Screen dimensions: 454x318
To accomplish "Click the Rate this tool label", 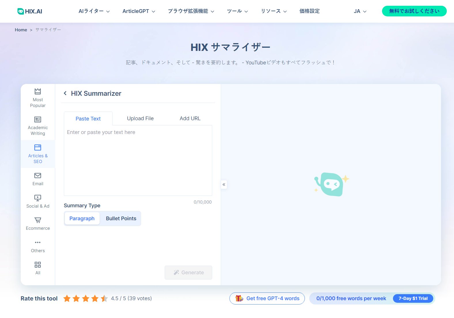I will coord(39,298).
